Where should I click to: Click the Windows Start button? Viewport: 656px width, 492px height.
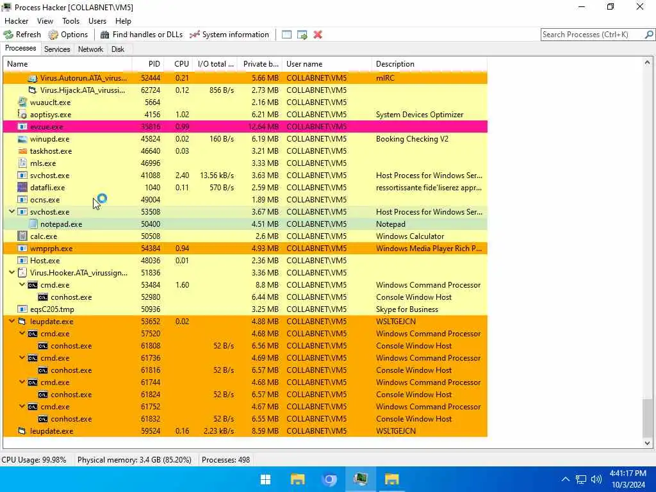coord(266,479)
